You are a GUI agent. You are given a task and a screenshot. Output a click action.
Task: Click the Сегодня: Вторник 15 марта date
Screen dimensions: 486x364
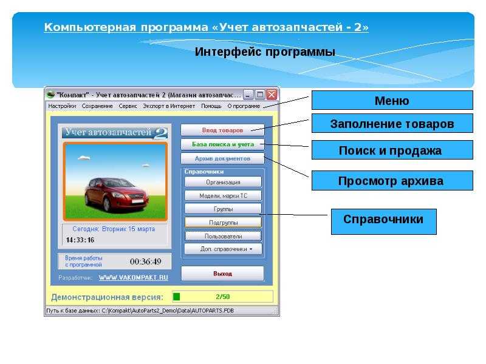[114, 229]
